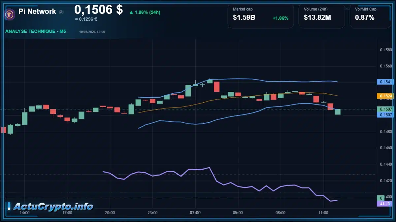This screenshot has width=396, height=222.
Task: Click the green 0 indicator value tag
Action: coord(381,198)
